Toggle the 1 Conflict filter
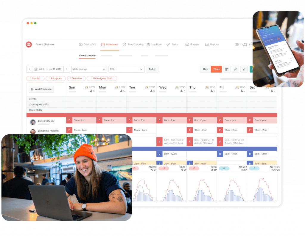Image resolution: width=305 pixels, height=236 pixels. 35,78
